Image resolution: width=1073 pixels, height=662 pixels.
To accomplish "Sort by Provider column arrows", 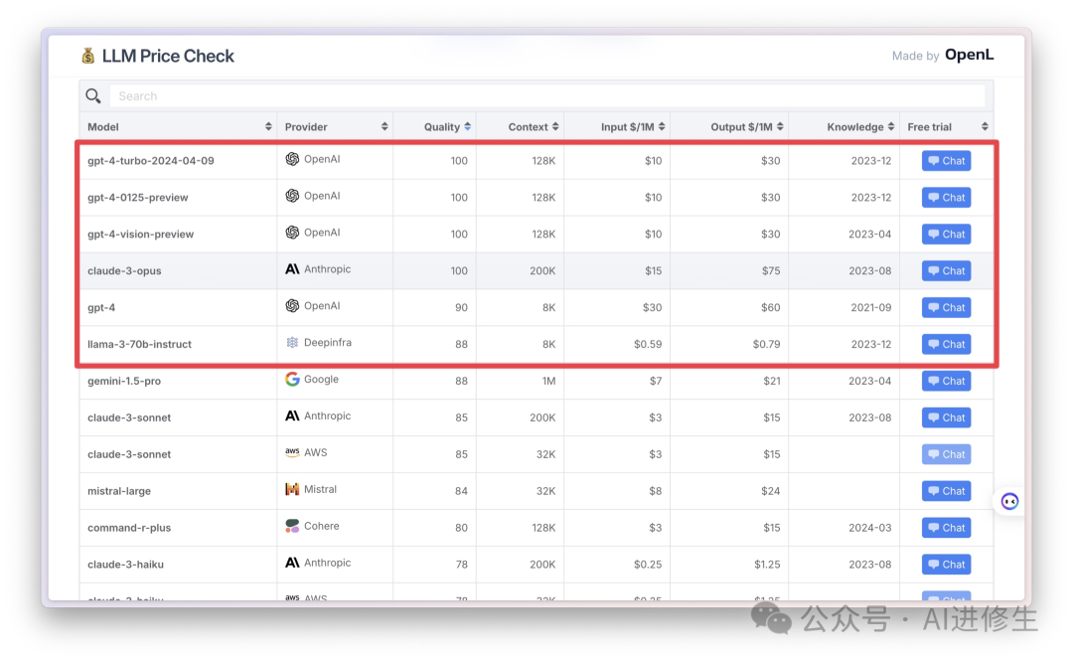I will (x=384, y=126).
